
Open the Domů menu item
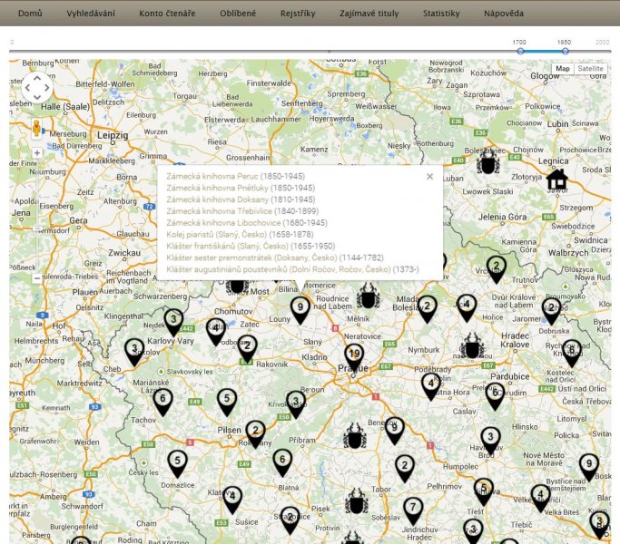(x=30, y=14)
